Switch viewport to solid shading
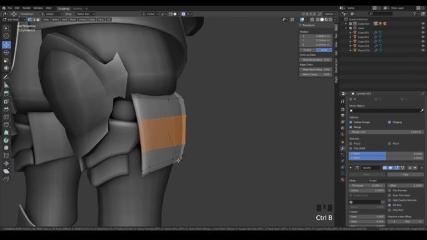 coord(322,19)
